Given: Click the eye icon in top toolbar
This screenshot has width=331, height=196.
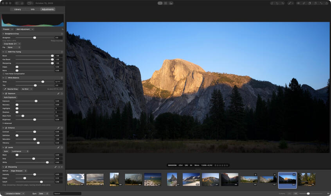Looking at the screenshot, I should (299, 3).
